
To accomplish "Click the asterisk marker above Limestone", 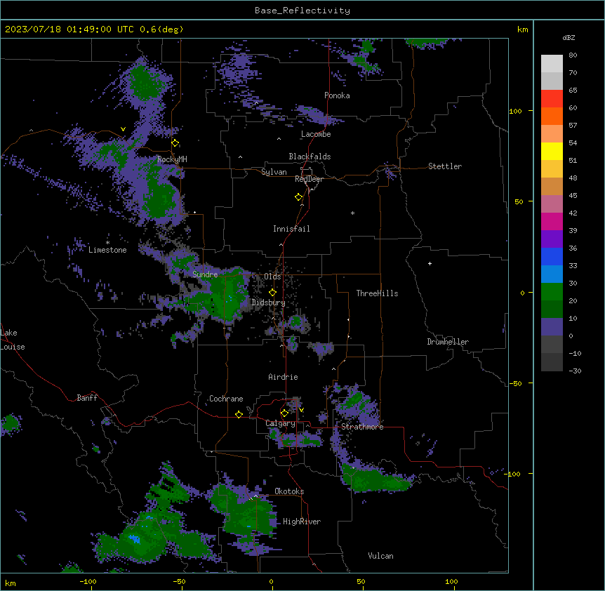I will (107, 243).
